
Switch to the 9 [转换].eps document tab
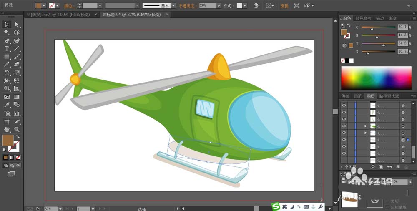coord(58,15)
